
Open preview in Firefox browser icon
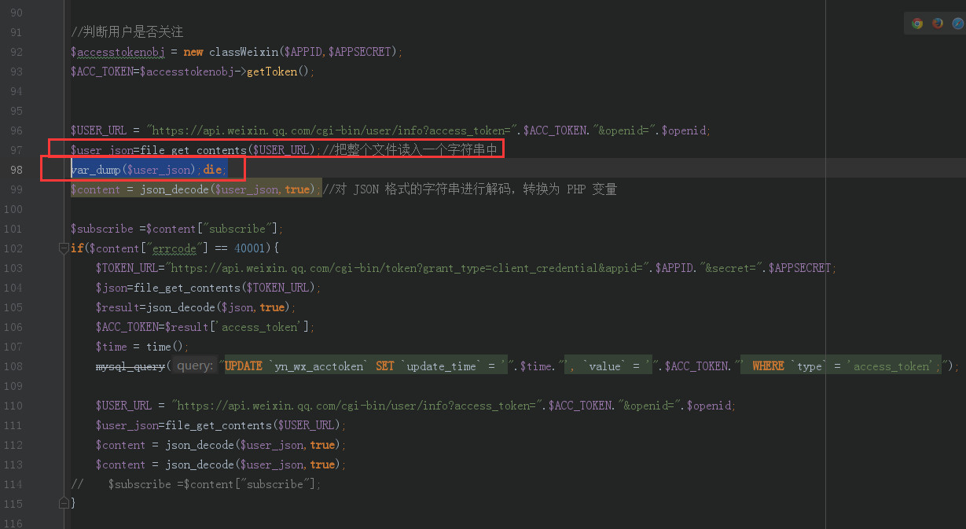coord(938,23)
